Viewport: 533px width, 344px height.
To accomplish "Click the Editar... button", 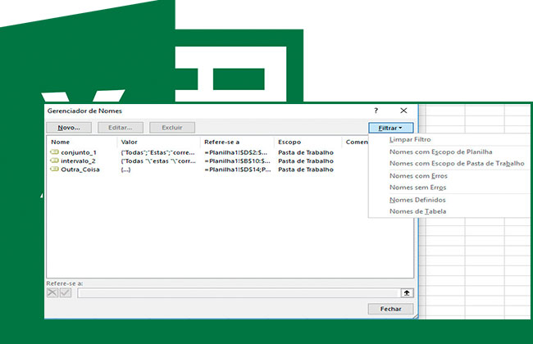I will pos(121,128).
